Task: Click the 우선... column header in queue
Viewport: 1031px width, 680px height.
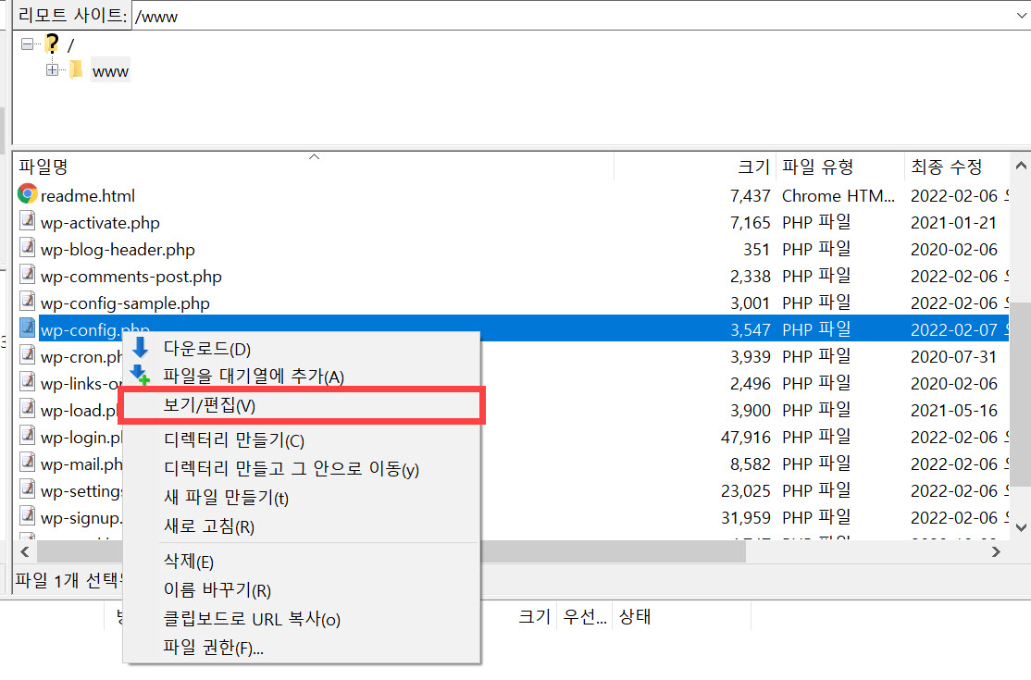Action: [585, 616]
